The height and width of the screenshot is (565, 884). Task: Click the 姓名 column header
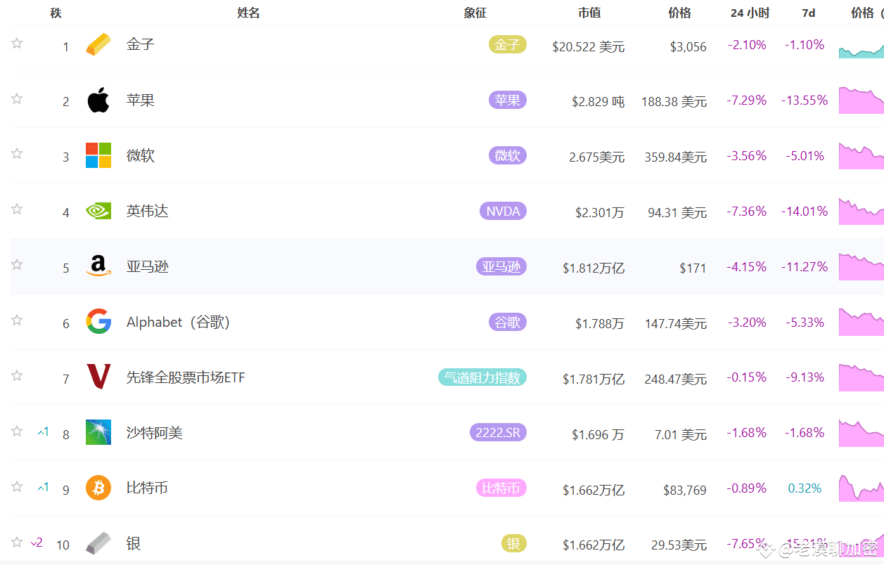click(249, 13)
